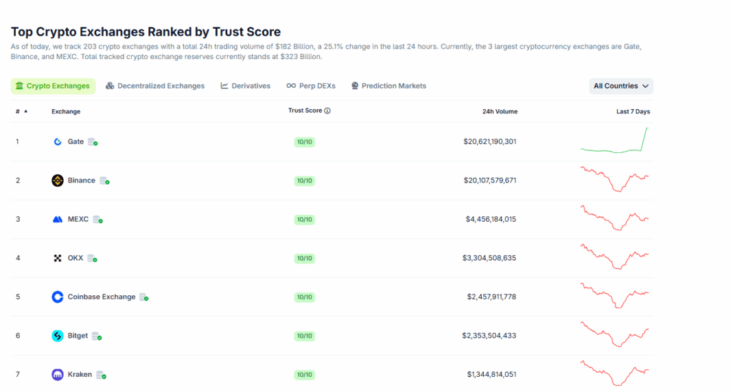
Task: Click the Trust Score info icon
Action: click(327, 111)
